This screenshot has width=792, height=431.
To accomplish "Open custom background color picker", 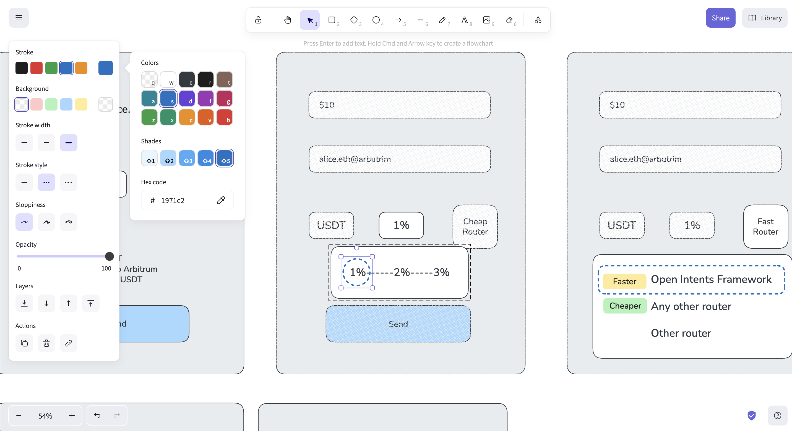I will (x=105, y=104).
